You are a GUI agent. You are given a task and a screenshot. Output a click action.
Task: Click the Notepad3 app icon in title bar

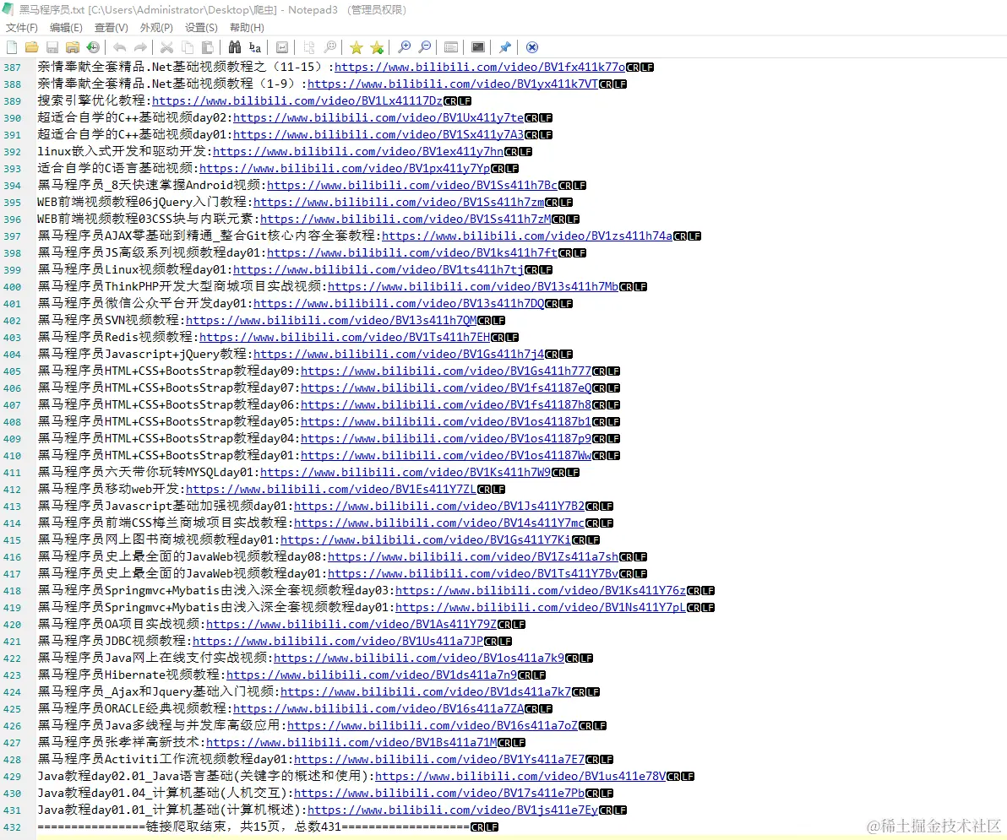(x=8, y=9)
